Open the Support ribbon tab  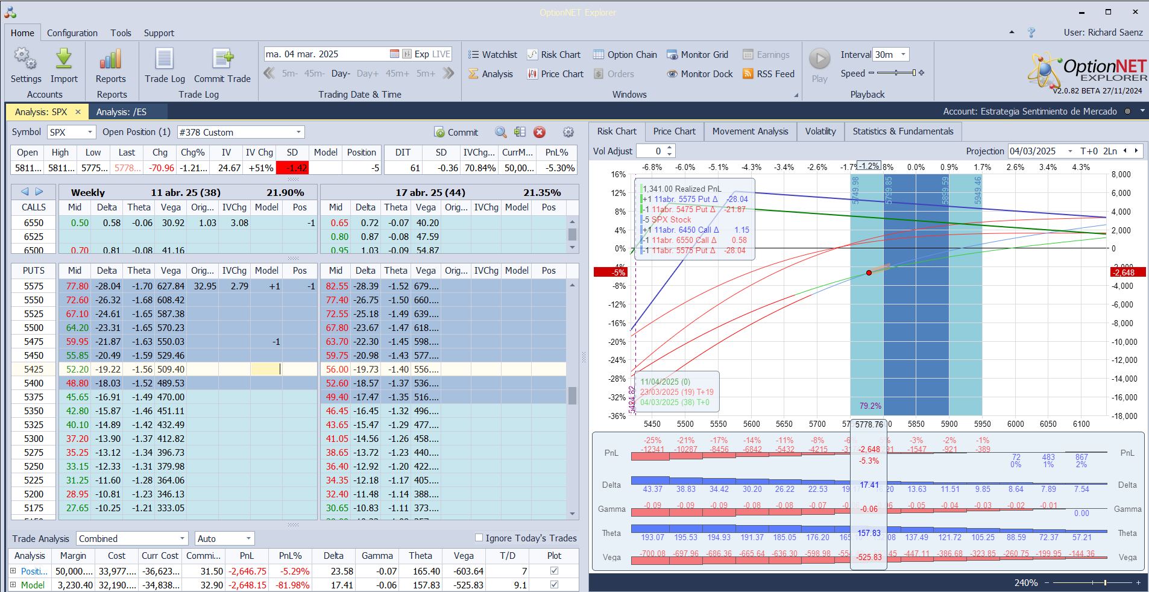[159, 33]
